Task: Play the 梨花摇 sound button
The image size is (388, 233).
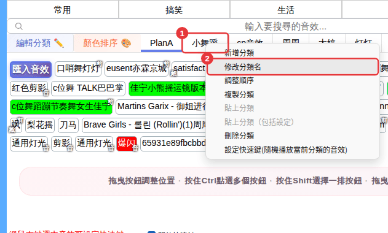Action: pos(40,125)
